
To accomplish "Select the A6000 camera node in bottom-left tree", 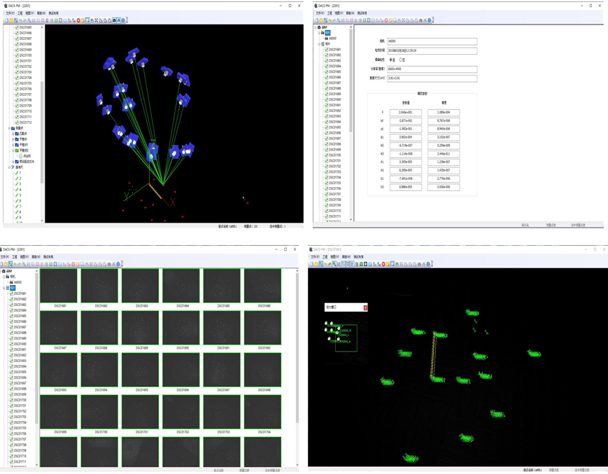I will [x=17, y=282].
